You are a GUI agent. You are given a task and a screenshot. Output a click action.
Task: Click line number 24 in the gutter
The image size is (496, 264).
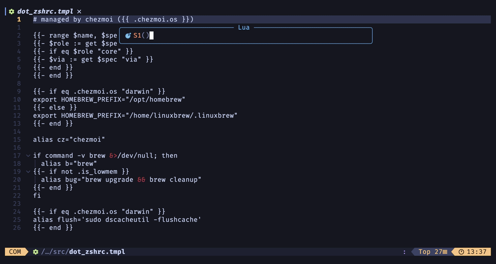pyautogui.click(x=17, y=212)
